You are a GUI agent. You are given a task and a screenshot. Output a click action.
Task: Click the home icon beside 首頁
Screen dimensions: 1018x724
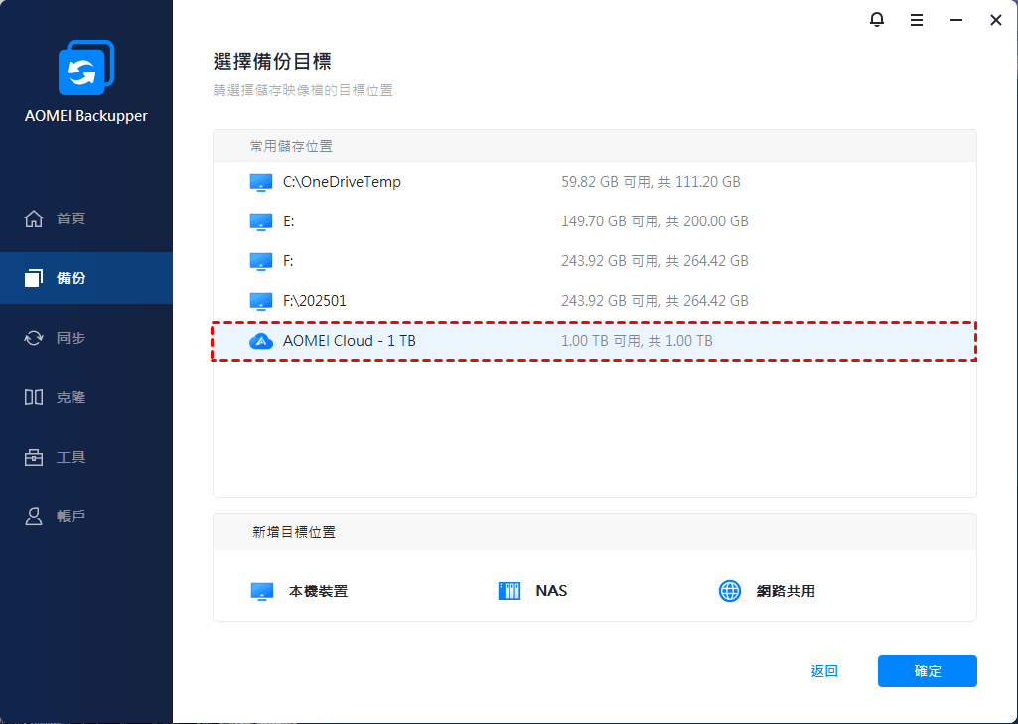[34, 218]
